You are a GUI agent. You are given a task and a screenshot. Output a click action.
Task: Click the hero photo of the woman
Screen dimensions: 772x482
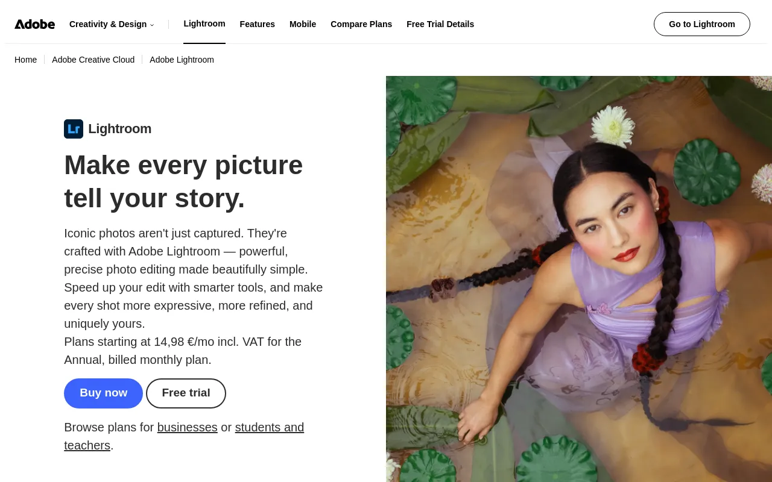click(579, 279)
